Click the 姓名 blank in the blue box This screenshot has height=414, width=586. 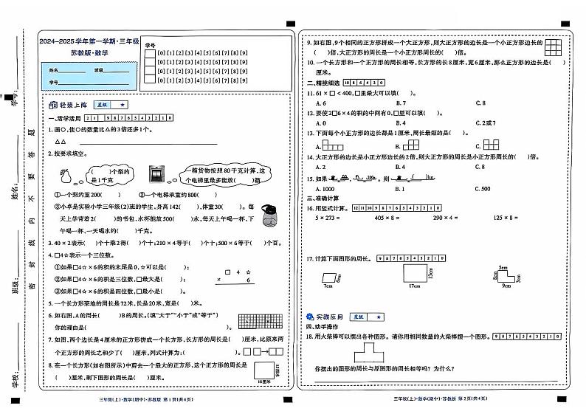coord(72,71)
